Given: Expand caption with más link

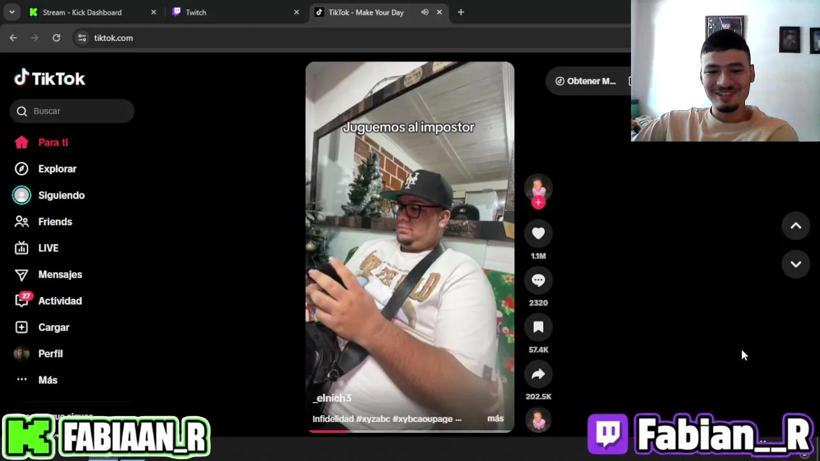Looking at the screenshot, I should click(x=495, y=419).
